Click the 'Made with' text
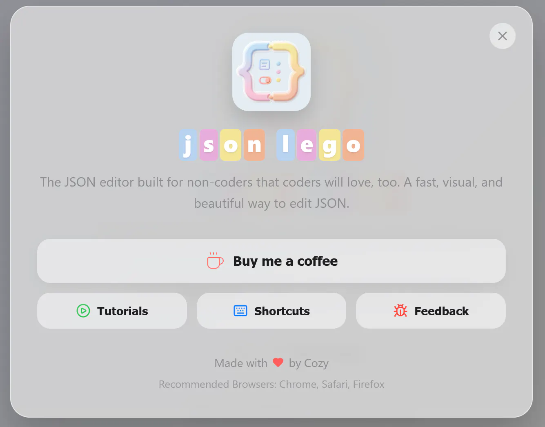 click(241, 363)
